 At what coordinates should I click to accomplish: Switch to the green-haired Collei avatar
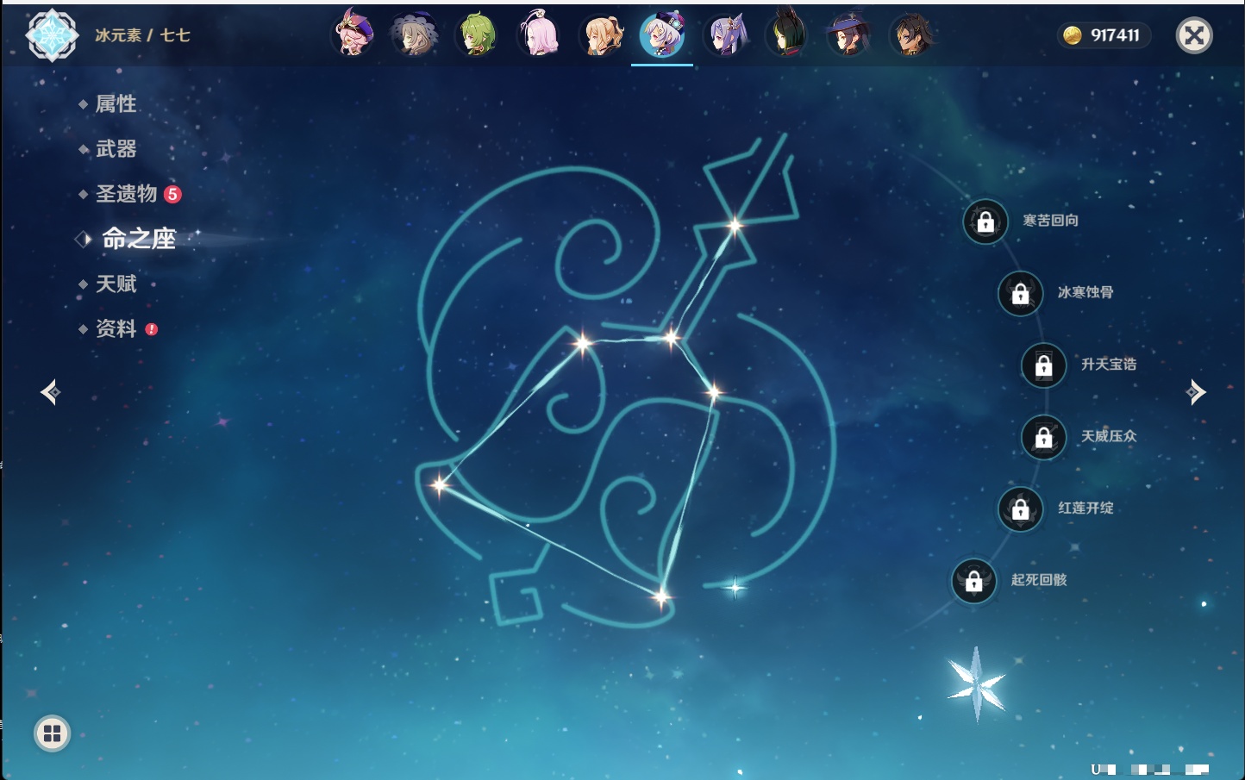[477, 35]
